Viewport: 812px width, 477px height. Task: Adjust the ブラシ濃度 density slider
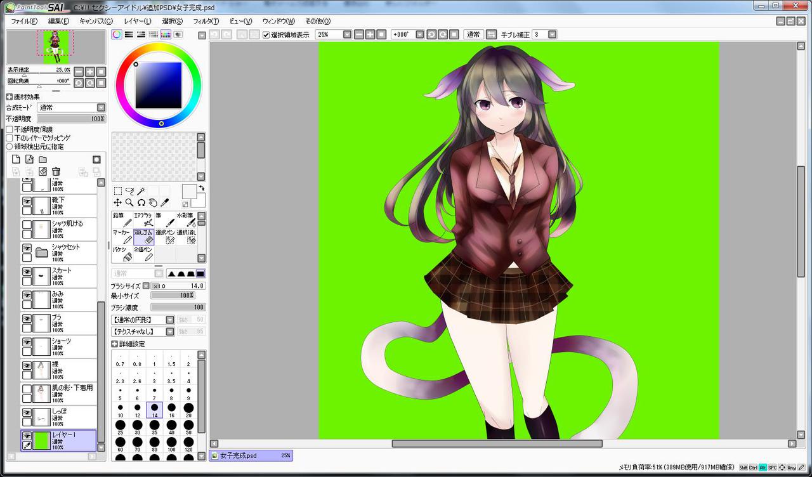click(x=178, y=307)
